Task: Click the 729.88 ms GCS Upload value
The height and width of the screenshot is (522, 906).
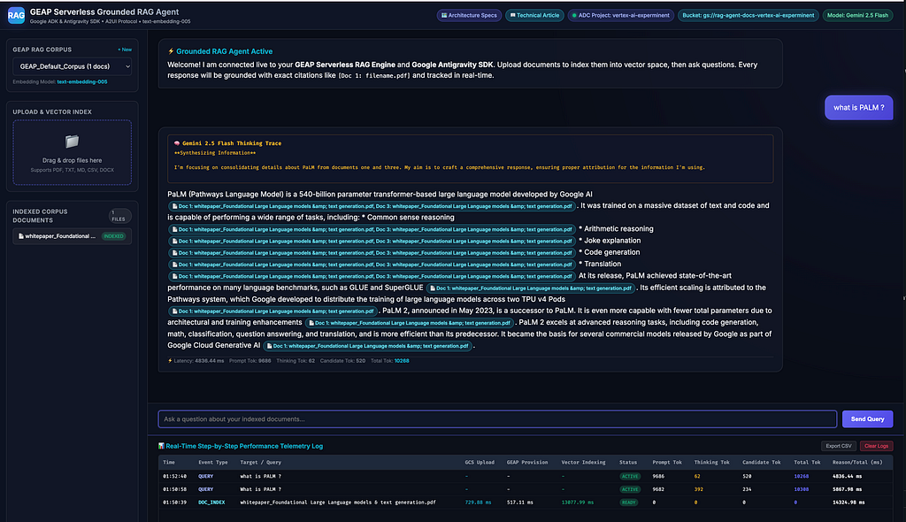Action: pos(478,503)
